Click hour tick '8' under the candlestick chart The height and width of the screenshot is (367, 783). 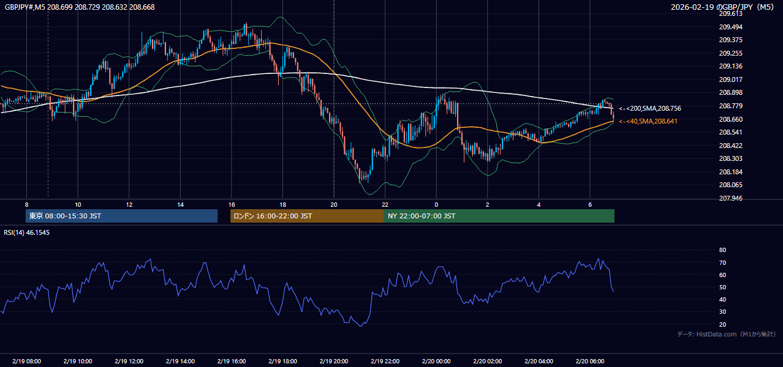click(26, 204)
